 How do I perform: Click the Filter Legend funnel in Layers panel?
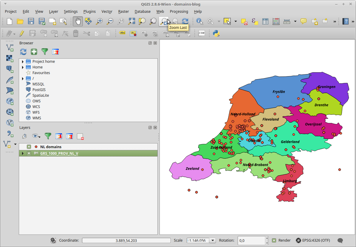pos(48,136)
